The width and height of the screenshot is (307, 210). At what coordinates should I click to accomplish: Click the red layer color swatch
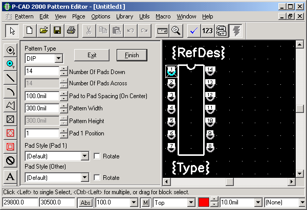204,202
